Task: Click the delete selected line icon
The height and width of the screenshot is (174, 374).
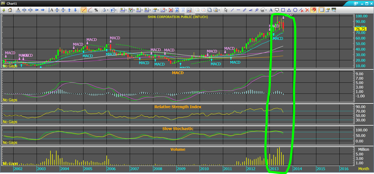Action: [301, 10]
